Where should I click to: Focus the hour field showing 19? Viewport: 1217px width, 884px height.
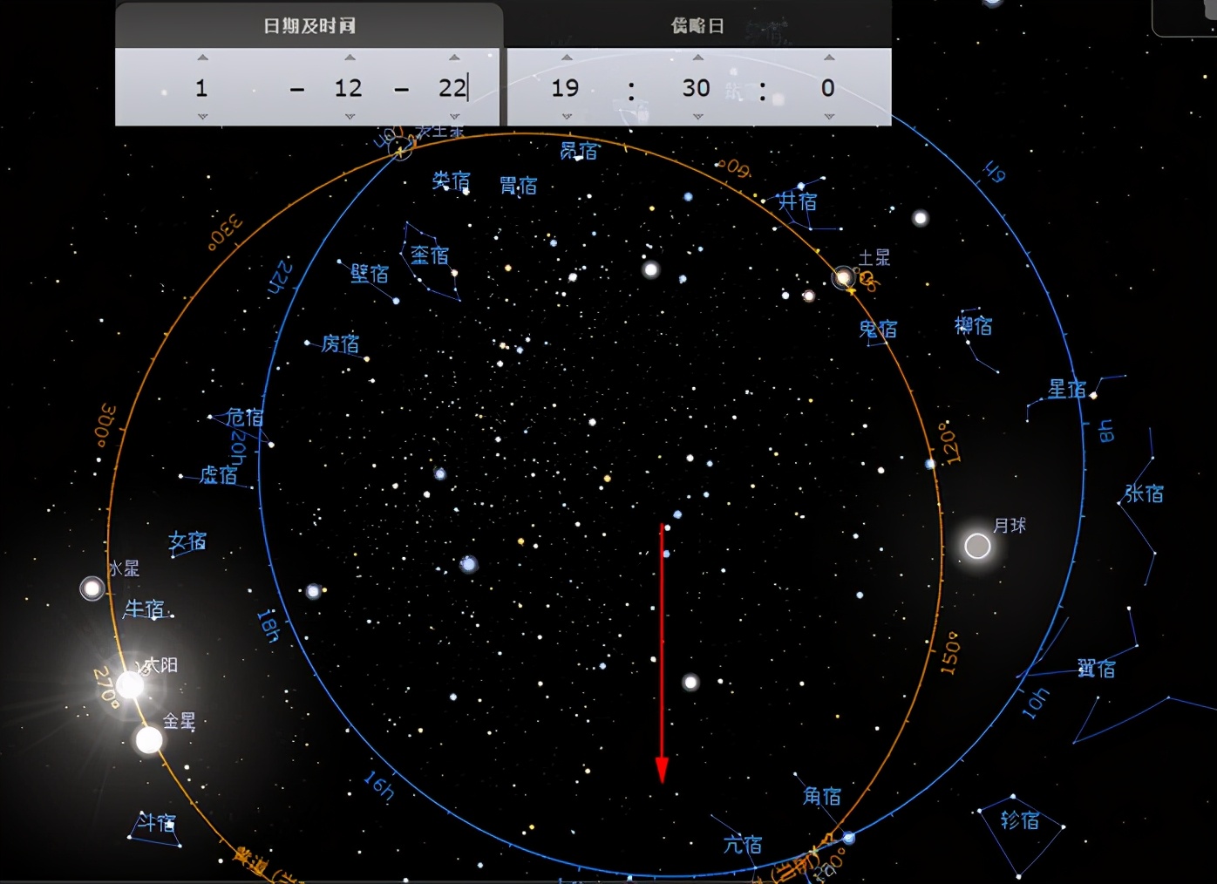565,88
